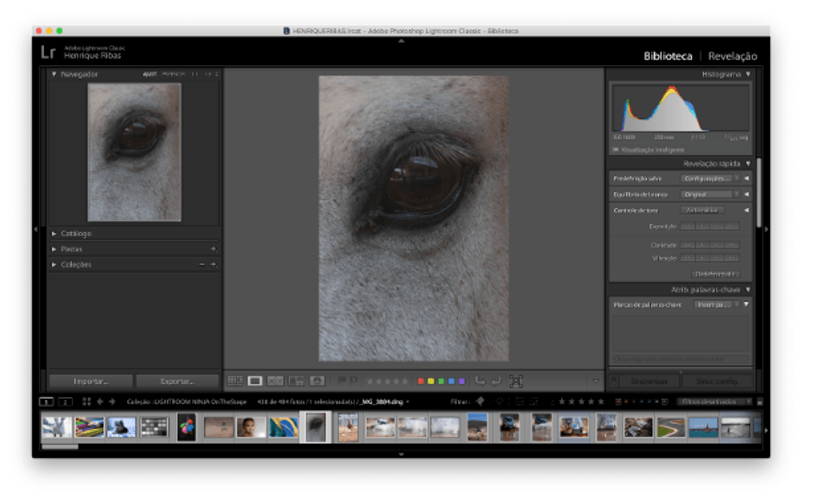
Task: Rotate photo clockwise from toolbar
Action: click(496, 380)
